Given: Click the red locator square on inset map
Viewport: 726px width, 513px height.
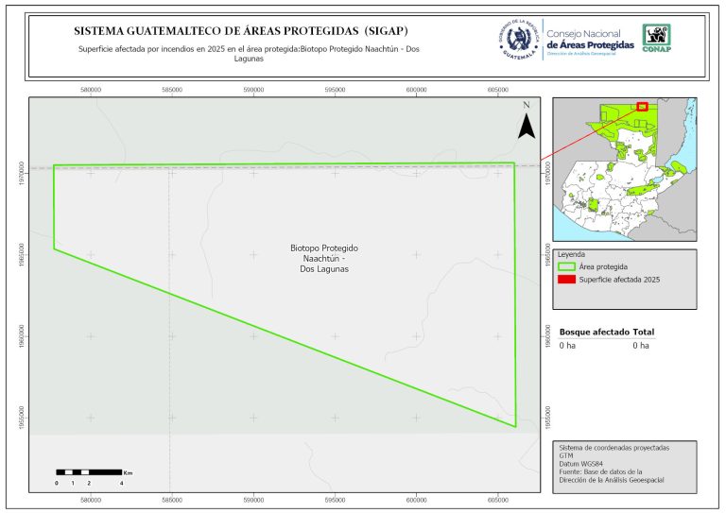Looking at the screenshot, I should [642, 106].
